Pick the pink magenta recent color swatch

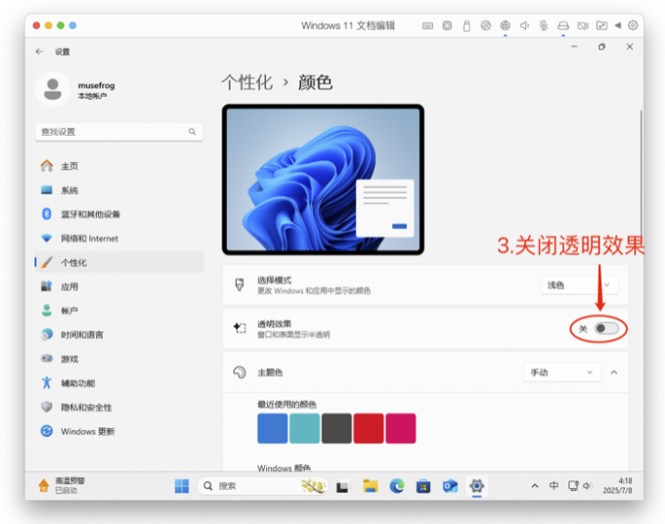coord(401,428)
